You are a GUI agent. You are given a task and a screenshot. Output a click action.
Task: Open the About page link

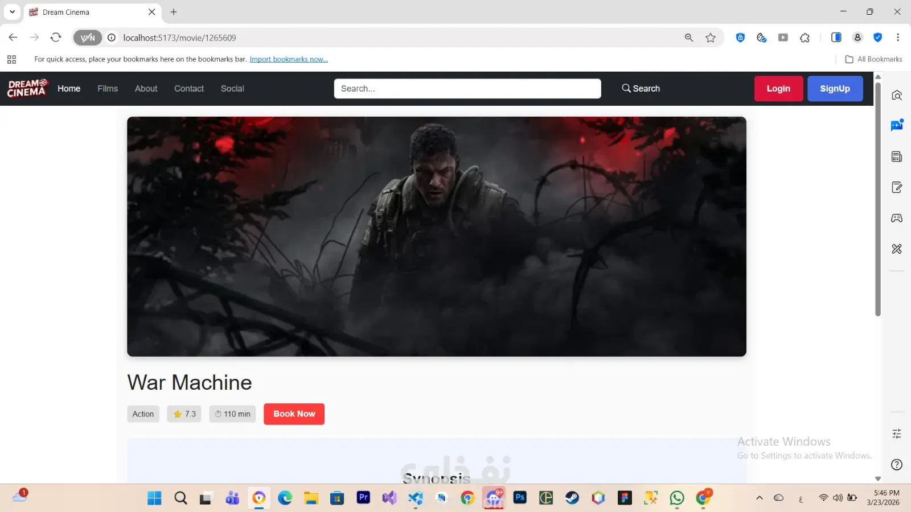146,89
